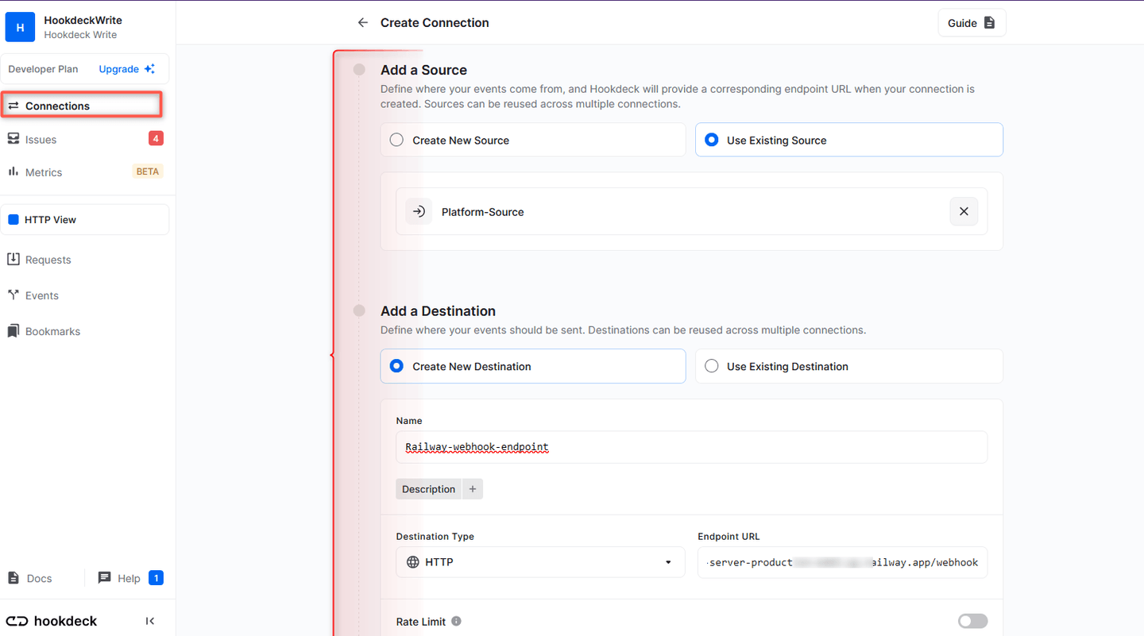Add a Description with the plus button

coord(472,488)
